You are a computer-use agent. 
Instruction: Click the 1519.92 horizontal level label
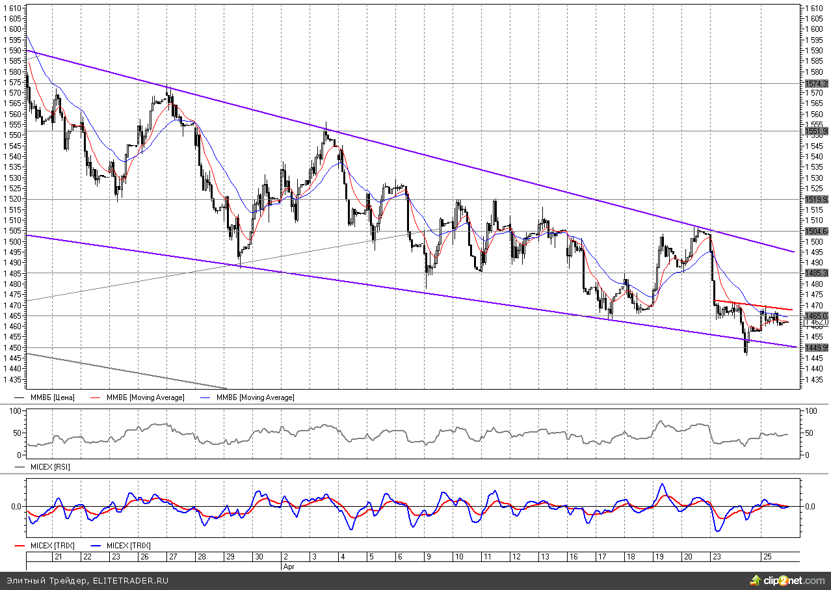click(816, 200)
